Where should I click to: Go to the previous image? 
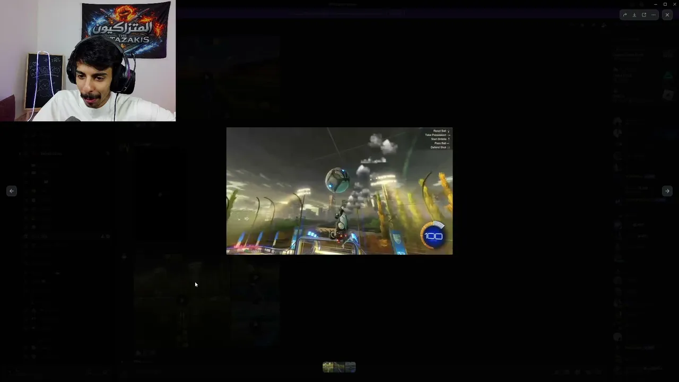tap(12, 191)
